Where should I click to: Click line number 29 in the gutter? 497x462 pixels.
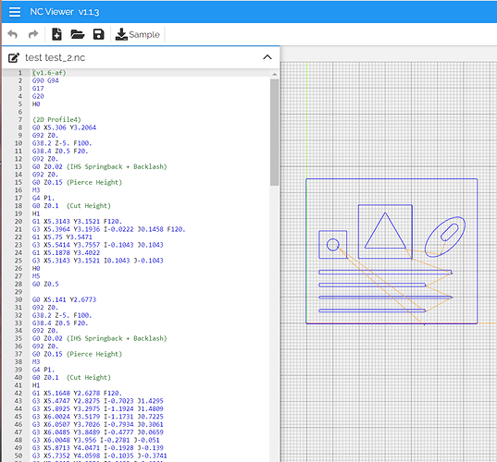coord(19,292)
